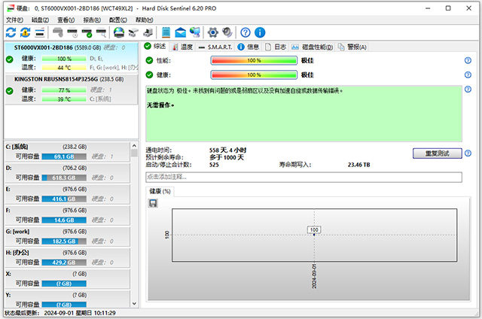This screenshot has height=319, width=482.
Task: Save the health graph with floppy icon
Action: 153,203
